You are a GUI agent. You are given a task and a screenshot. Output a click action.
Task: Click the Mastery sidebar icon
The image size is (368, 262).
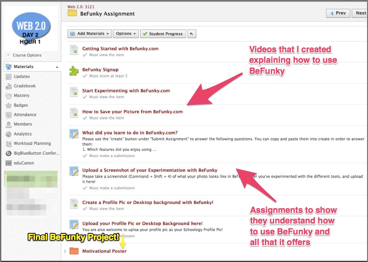(9, 96)
